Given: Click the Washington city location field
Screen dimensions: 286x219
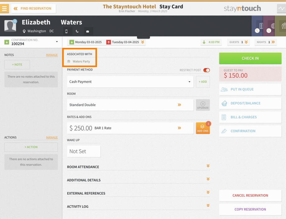Looking at the screenshot, I should (x=37, y=31).
